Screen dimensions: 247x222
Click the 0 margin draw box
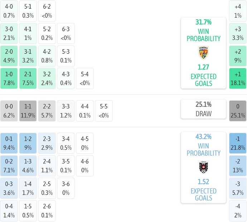click(x=238, y=111)
